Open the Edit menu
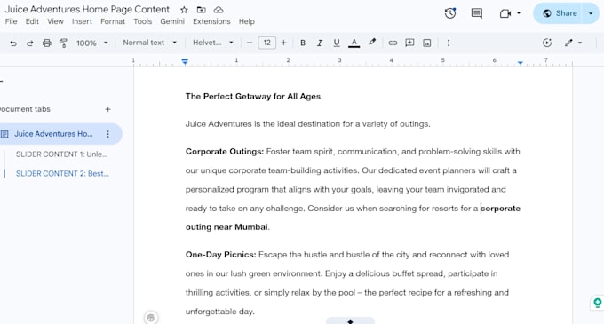The height and width of the screenshot is (324, 604). tap(32, 21)
